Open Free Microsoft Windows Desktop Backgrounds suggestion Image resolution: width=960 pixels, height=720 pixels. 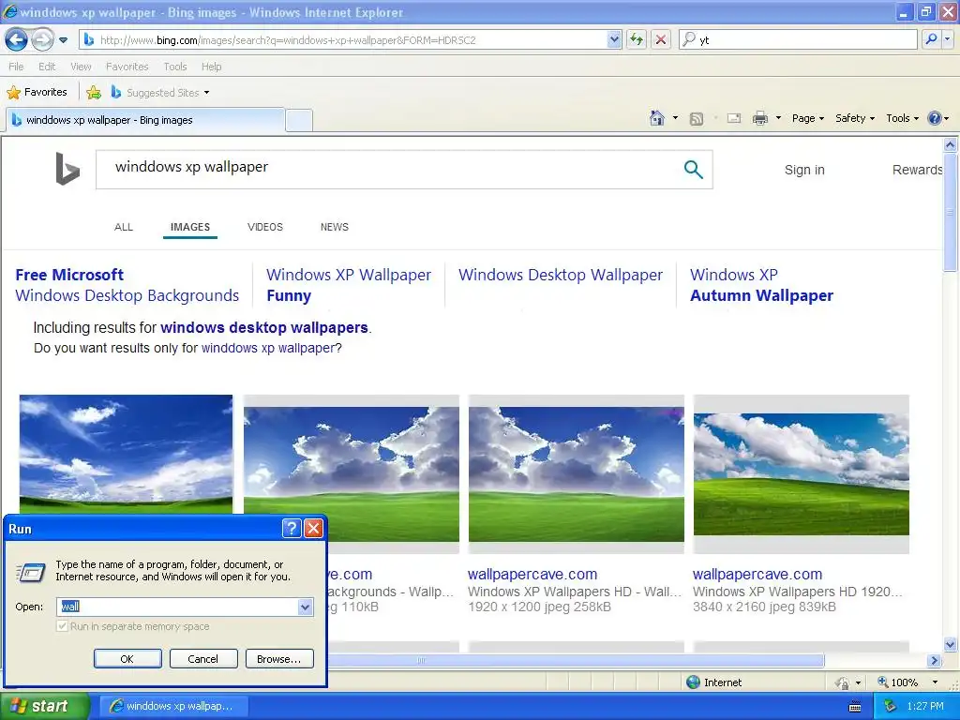pos(127,285)
